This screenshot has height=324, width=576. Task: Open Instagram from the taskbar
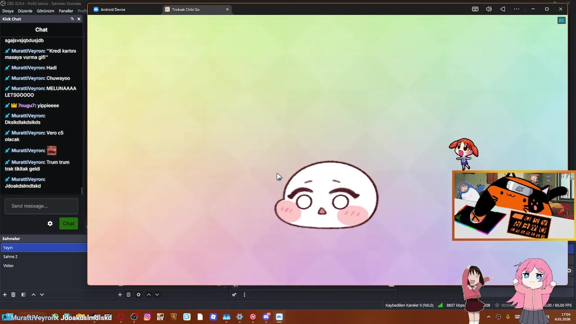point(147,317)
